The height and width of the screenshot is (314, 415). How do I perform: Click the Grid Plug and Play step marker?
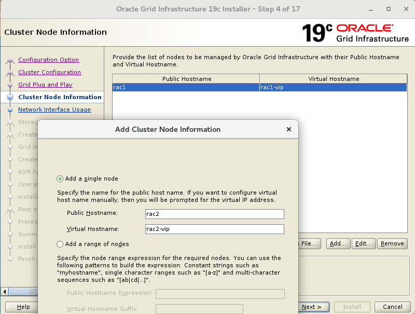click(x=10, y=85)
